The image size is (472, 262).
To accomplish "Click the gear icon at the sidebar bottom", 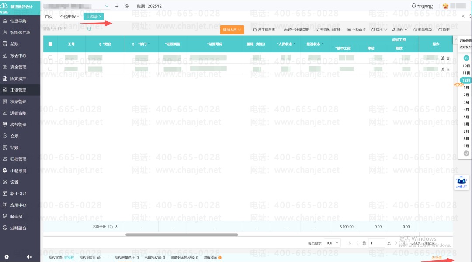I will click(x=7, y=257).
